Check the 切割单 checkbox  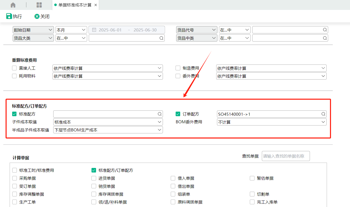click(x=252, y=194)
